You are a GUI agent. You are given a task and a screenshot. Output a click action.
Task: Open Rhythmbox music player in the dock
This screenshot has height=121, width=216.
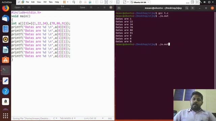[5, 39]
